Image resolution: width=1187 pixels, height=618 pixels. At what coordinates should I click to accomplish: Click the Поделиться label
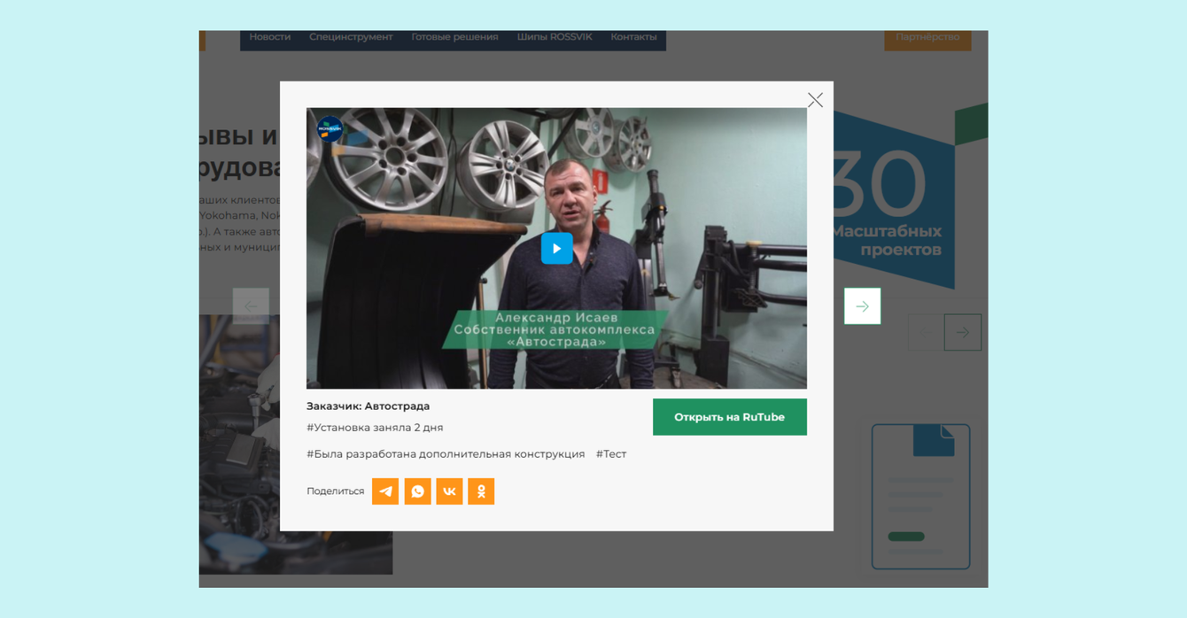pos(336,491)
